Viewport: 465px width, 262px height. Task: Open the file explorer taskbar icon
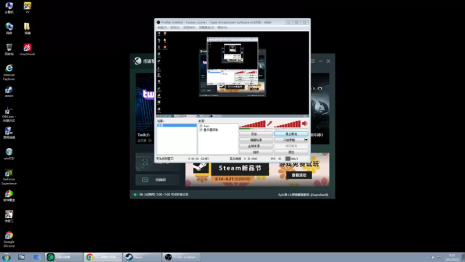point(21,257)
